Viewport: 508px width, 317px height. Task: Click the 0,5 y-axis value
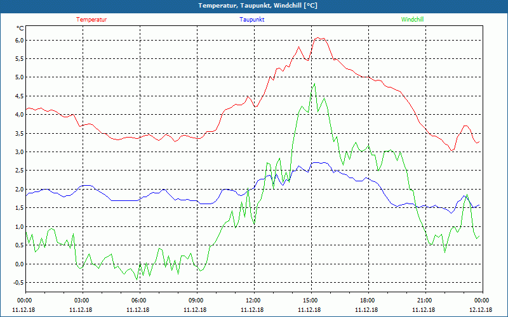[x=20, y=245]
